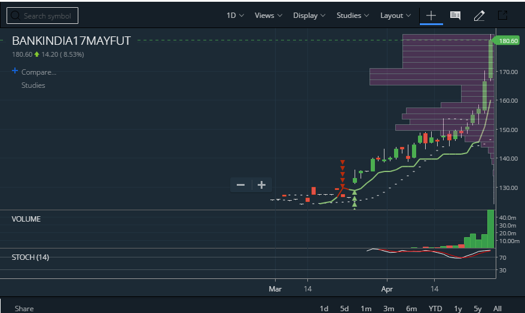The image size is (525, 313).
Task: Select the pencil drawing tool
Action: (479, 16)
